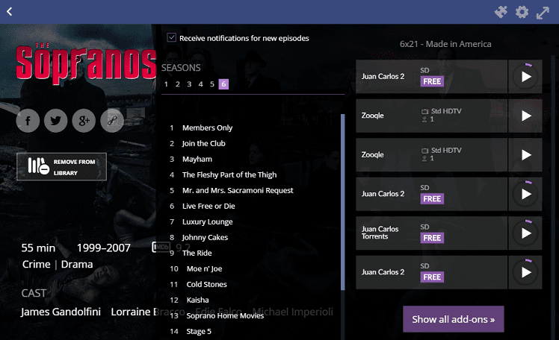Toggle fullscreen with the expand arrows icon
This screenshot has width=559, height=340.
(543, 13)
